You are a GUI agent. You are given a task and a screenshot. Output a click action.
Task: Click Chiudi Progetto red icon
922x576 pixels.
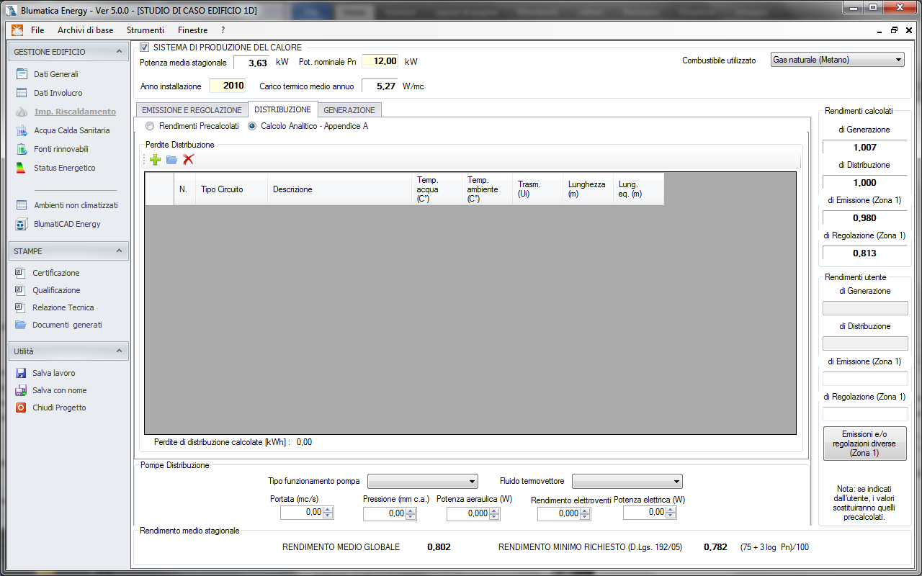click(21, 408)
